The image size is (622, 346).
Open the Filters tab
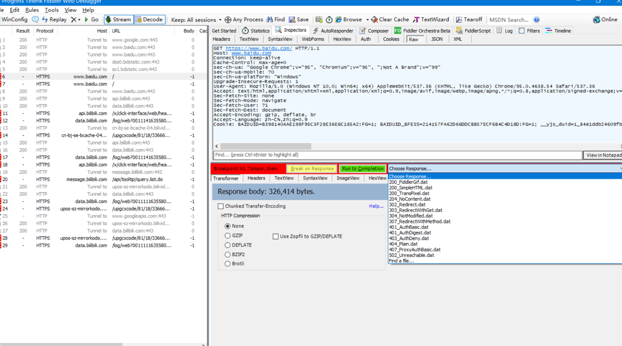[529, 31]
